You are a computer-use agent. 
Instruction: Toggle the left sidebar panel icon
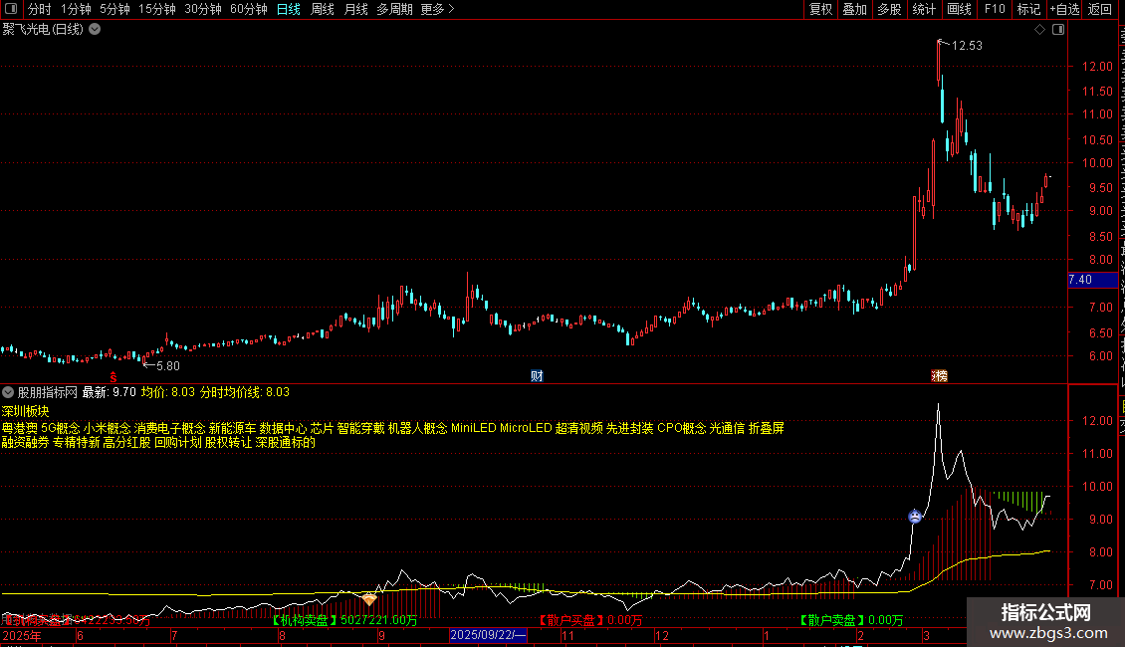tap(11, 9)
